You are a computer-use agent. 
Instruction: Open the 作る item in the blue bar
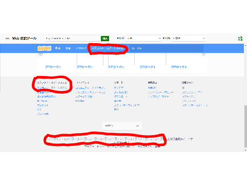click(58, 48)
